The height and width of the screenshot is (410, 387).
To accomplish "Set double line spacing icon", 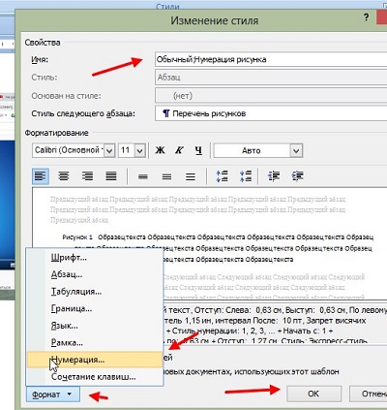I will (191, 176).
